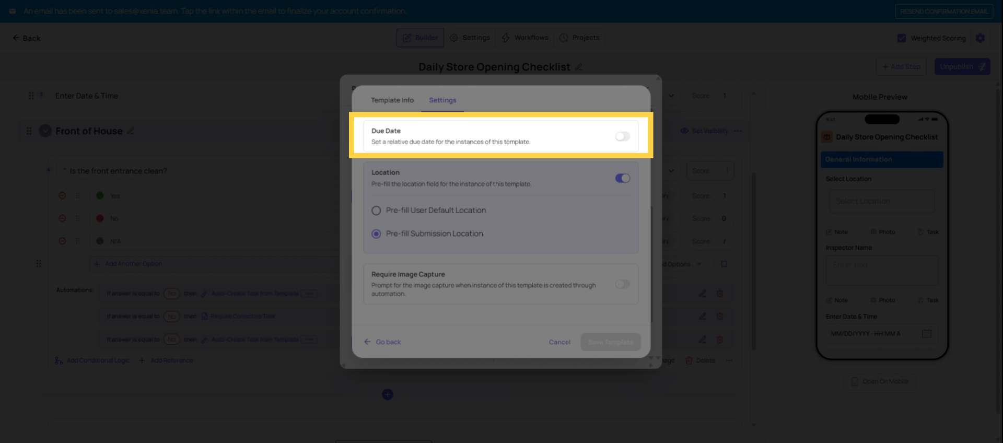Remove the No answer option
This screenshot has height=443, width=1003.
coord(62,218)
